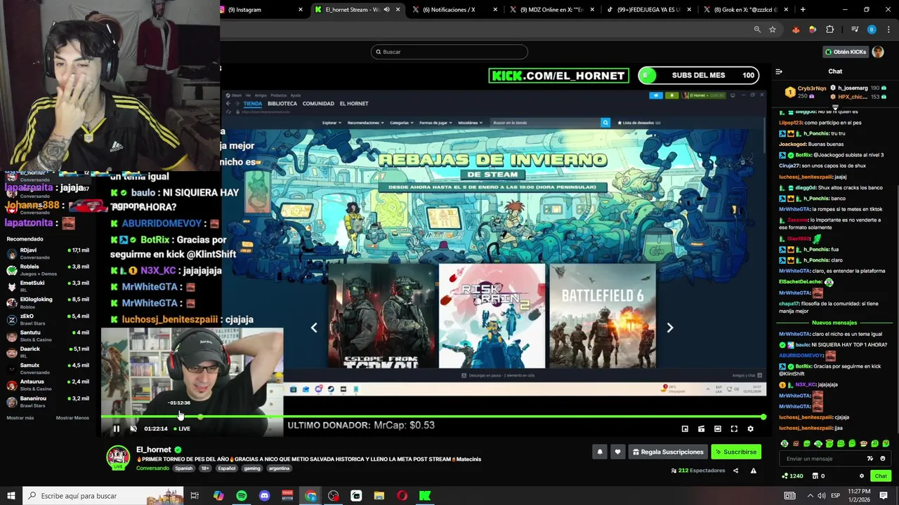The image size is (899, 505).
Task: Click the gaming tag
Action: tap(252, 469)
